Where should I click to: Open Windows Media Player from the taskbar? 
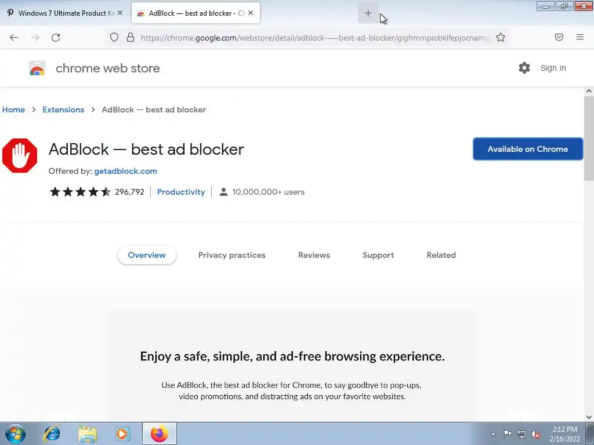[123, 433]
